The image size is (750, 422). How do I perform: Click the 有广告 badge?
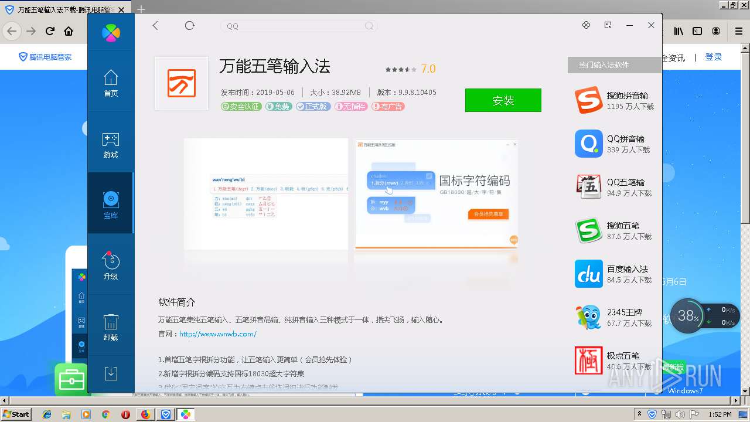coord(388,107)
